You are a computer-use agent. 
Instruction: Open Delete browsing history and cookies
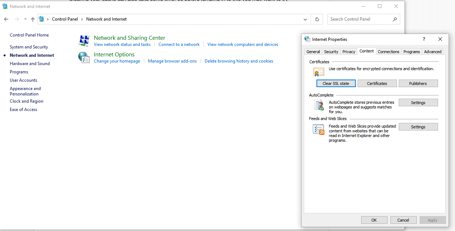tap(239, 61)
